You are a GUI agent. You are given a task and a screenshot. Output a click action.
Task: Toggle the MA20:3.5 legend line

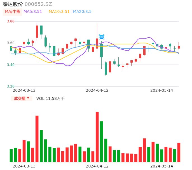(x=82, y=12)
